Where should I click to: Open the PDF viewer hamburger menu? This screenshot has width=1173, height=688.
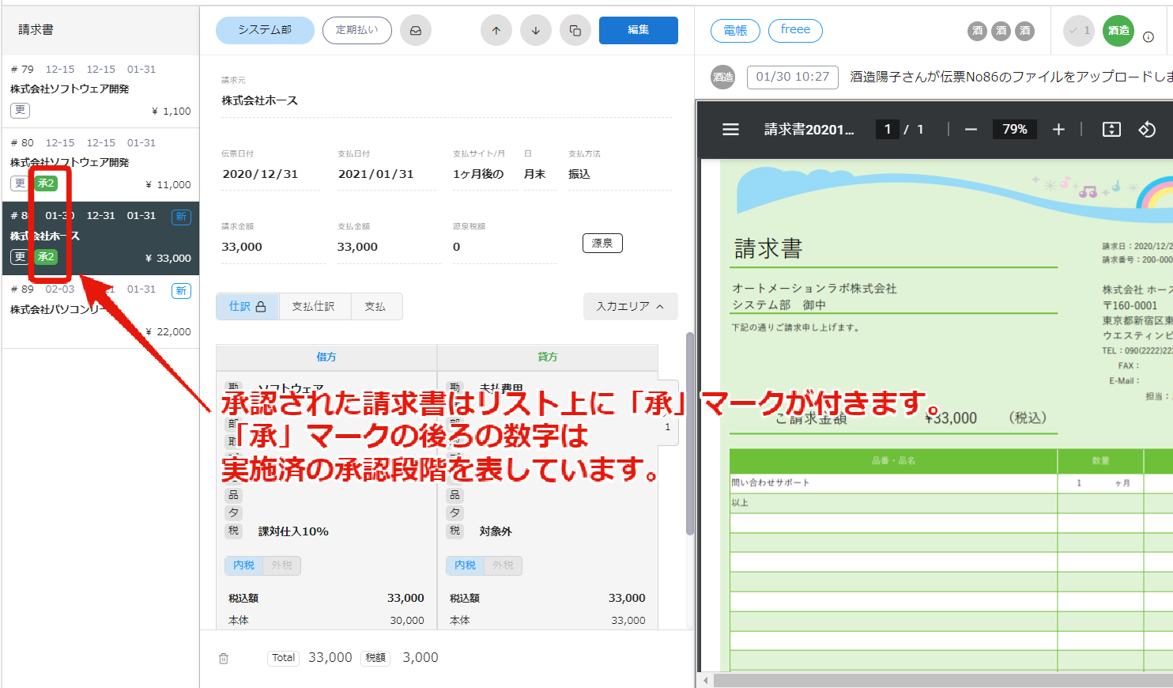coord(730,129)
